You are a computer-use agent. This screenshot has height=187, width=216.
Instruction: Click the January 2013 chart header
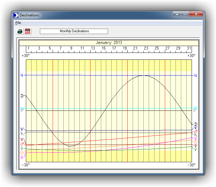tap(109, 42)
